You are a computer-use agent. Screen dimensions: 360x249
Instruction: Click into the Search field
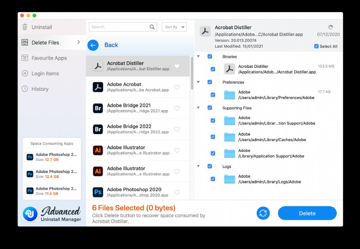point(119,27)
